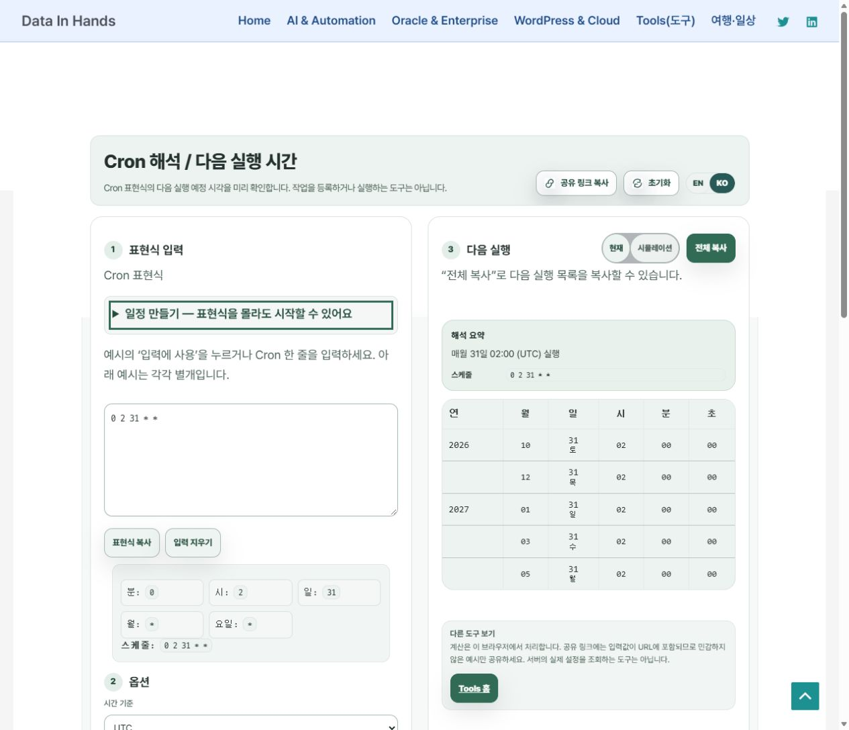Open AI & Automation menu item
This screenshot has height=730, width=849.
pyautogui.click(x=332, y=20)
